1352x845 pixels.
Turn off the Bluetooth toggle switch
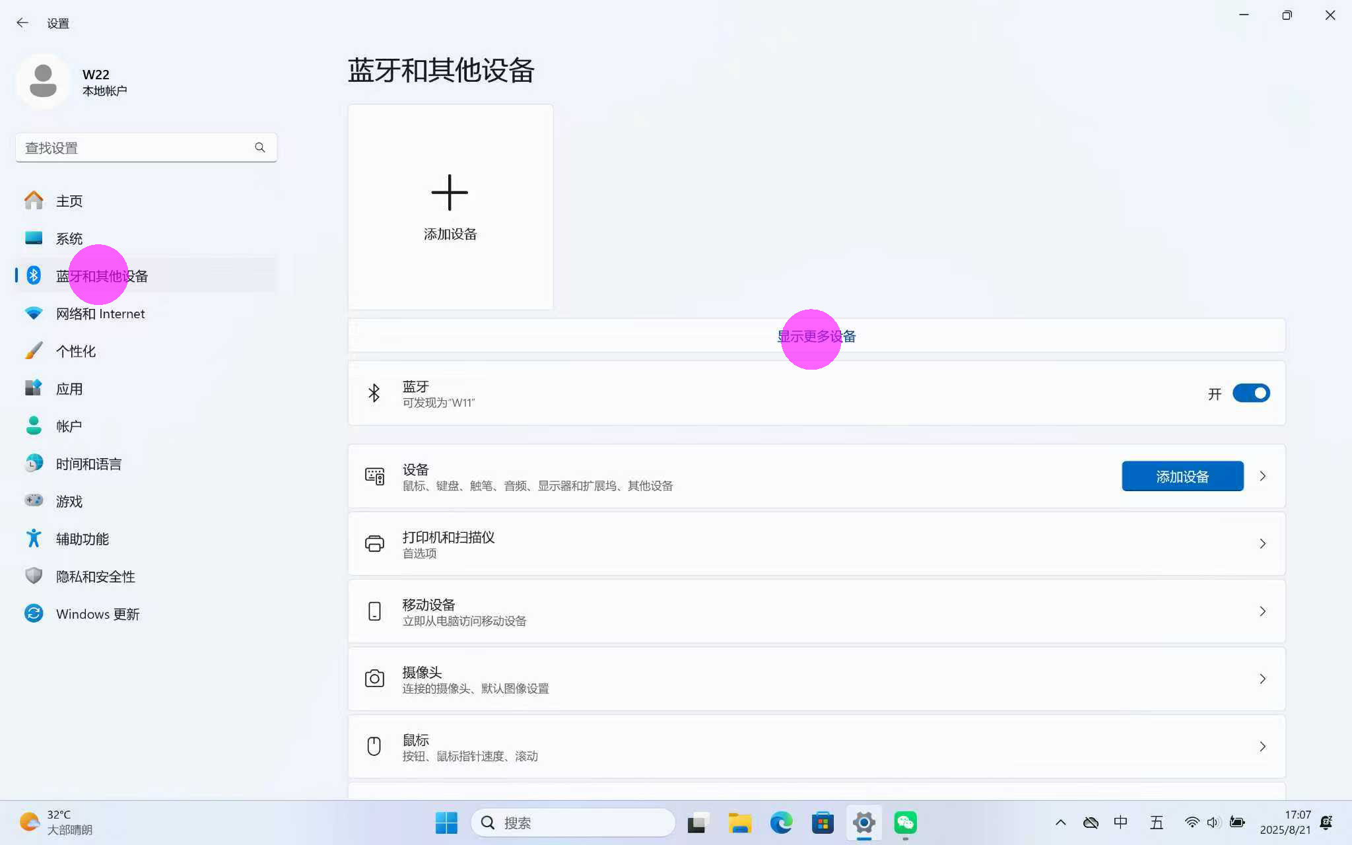point(1250,393)
